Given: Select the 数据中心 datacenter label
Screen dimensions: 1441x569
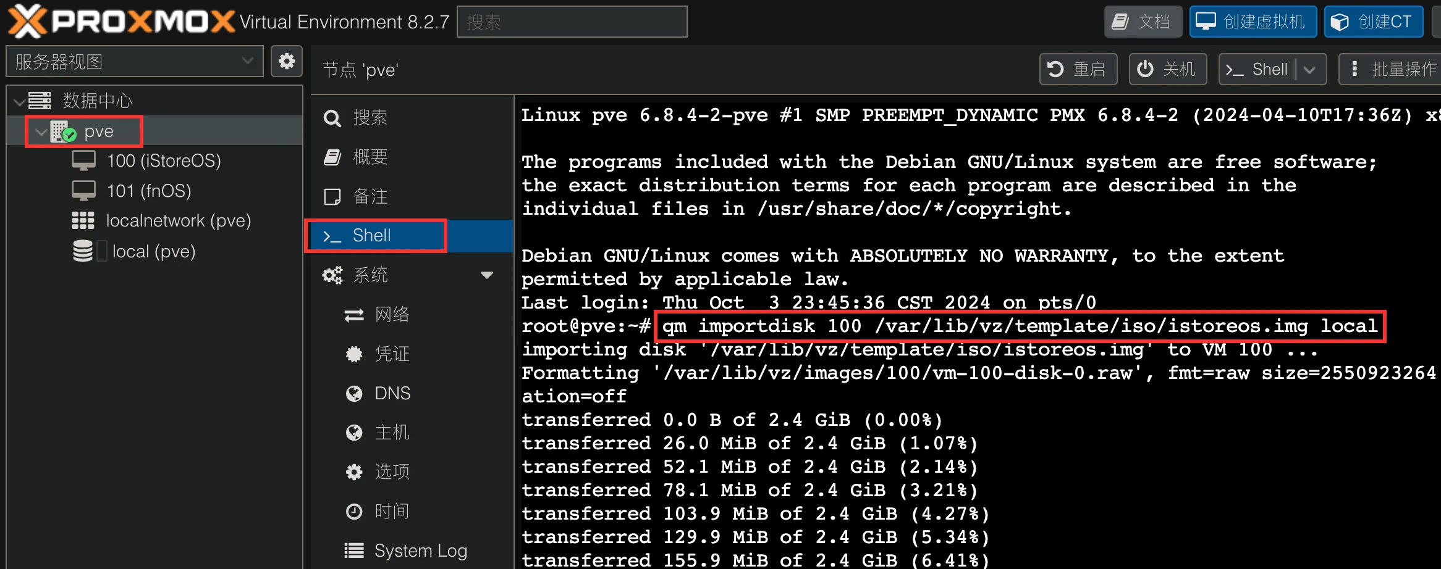Looking at the screenshot, I should 98,101.
